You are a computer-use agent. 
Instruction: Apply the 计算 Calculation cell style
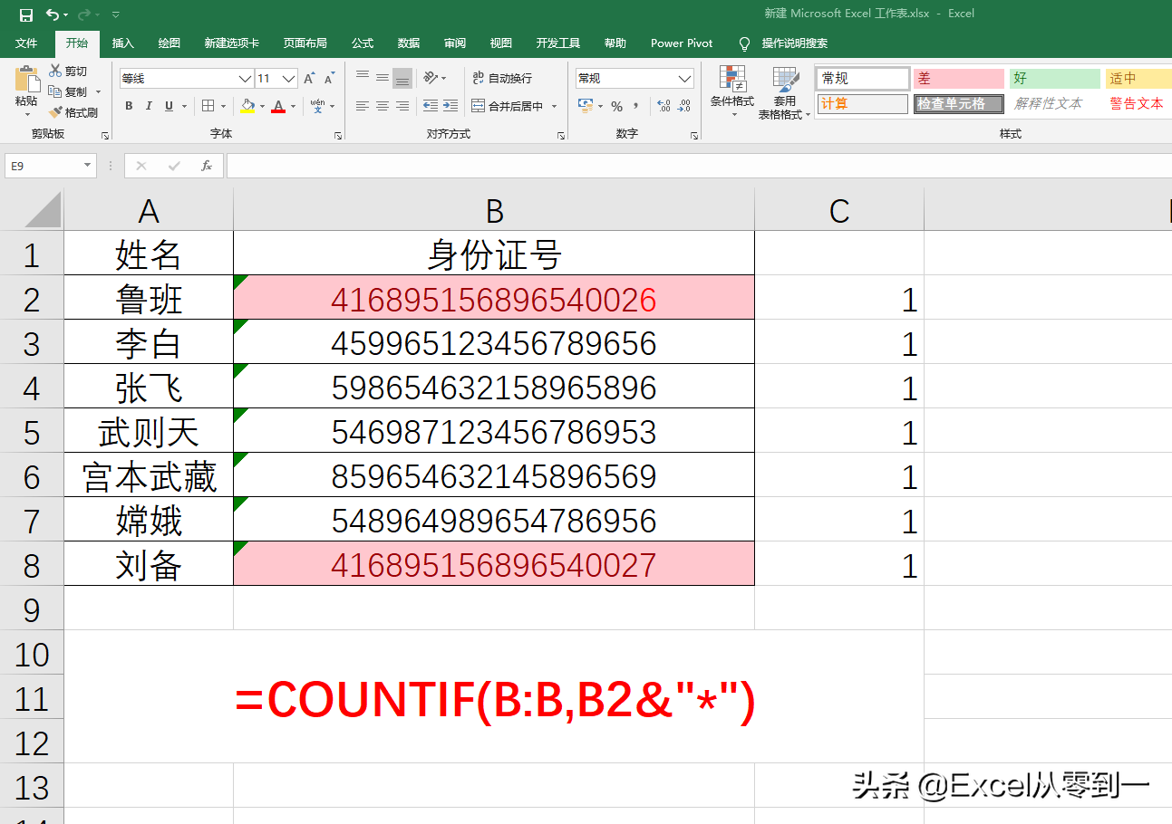[863, 104]
